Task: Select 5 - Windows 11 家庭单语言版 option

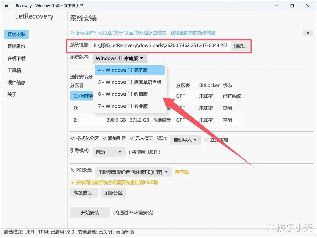Action: tap(130, 82)
